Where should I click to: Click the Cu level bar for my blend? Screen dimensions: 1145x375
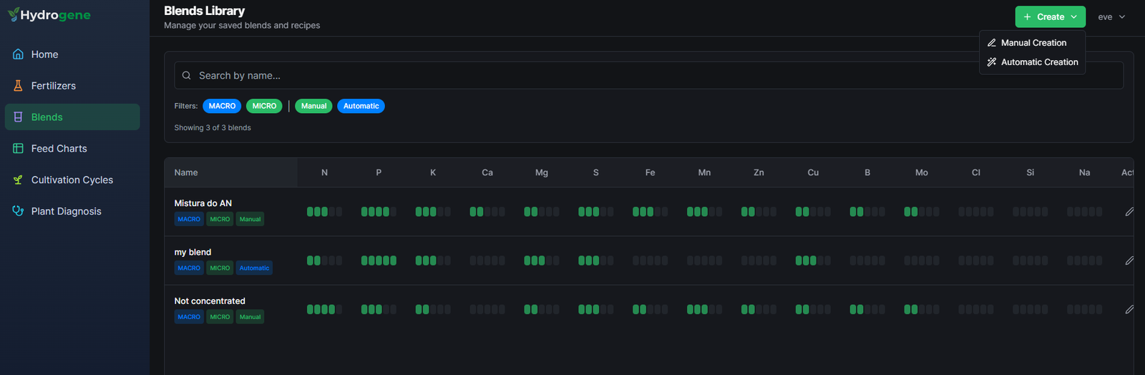813,260
